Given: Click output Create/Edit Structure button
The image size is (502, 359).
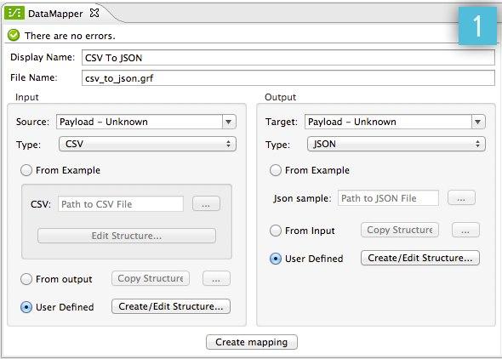Looking at the screenshot, I should coord(420,258).
